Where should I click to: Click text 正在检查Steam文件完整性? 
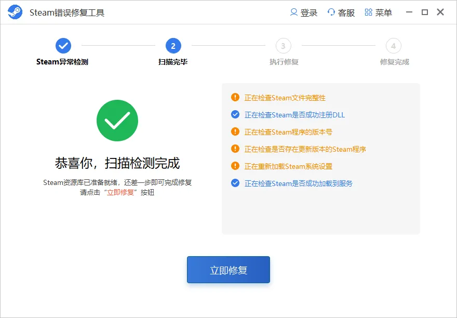pos(285,98)
